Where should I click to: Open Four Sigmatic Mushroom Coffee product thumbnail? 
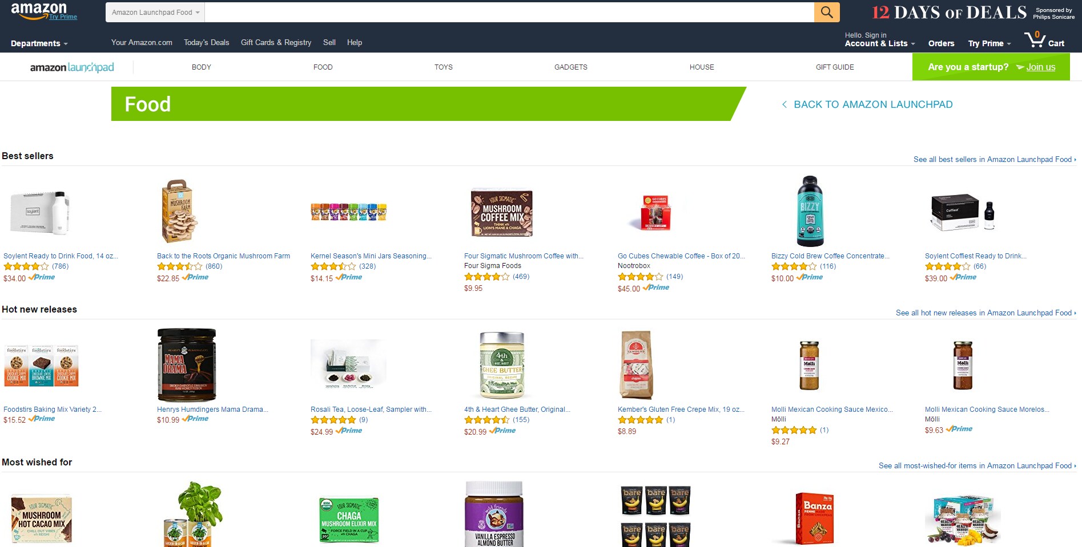[502, 212]
